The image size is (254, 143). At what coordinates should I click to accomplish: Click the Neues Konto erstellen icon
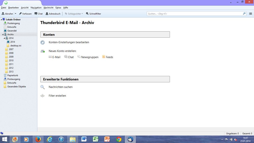click(43, 51)
